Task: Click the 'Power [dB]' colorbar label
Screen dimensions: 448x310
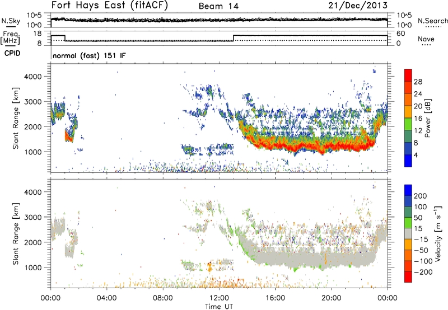Action: point(427,118)
